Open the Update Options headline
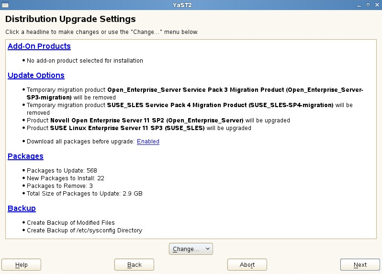This screenshot has height=274, width=382. tap(36, 76)
